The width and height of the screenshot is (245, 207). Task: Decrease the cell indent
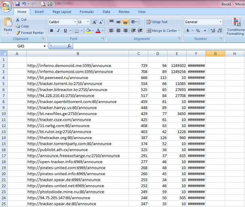(133, 31)
